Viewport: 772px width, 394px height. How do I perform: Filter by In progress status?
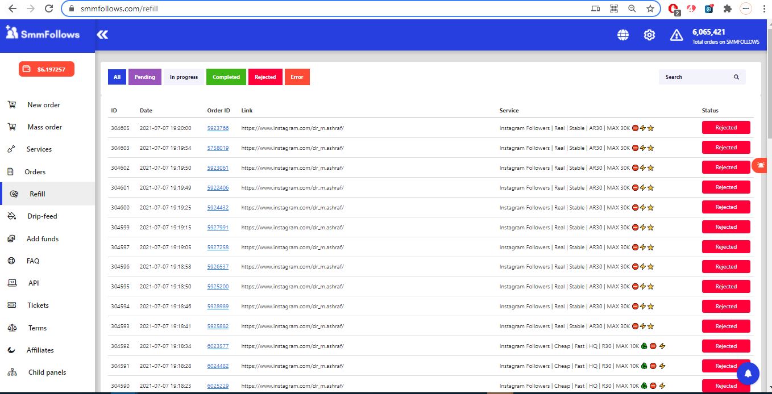184,77
